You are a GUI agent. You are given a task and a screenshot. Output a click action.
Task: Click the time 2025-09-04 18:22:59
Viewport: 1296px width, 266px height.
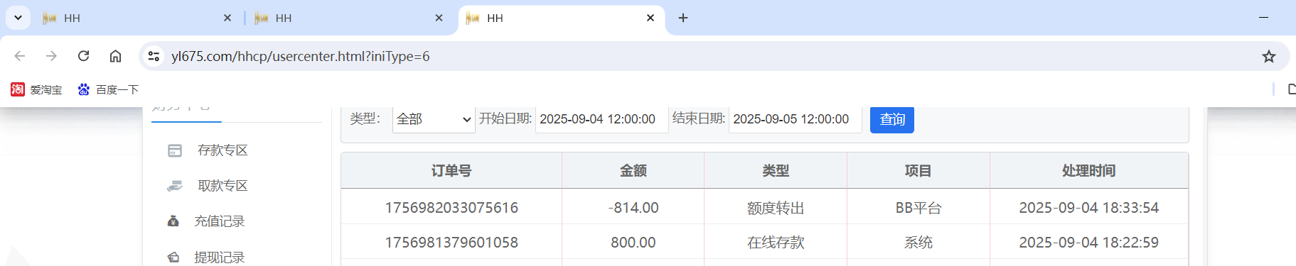tap(1089, 243)
